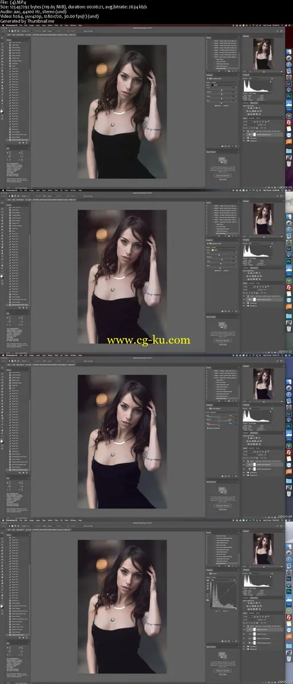Click the Navigator thumbnail in the third frame

263,384
